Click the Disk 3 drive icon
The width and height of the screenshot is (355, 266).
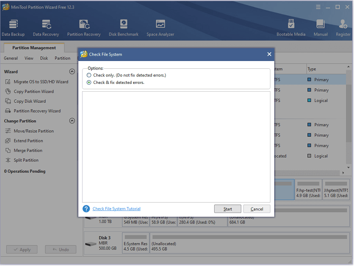coord(91,244)
